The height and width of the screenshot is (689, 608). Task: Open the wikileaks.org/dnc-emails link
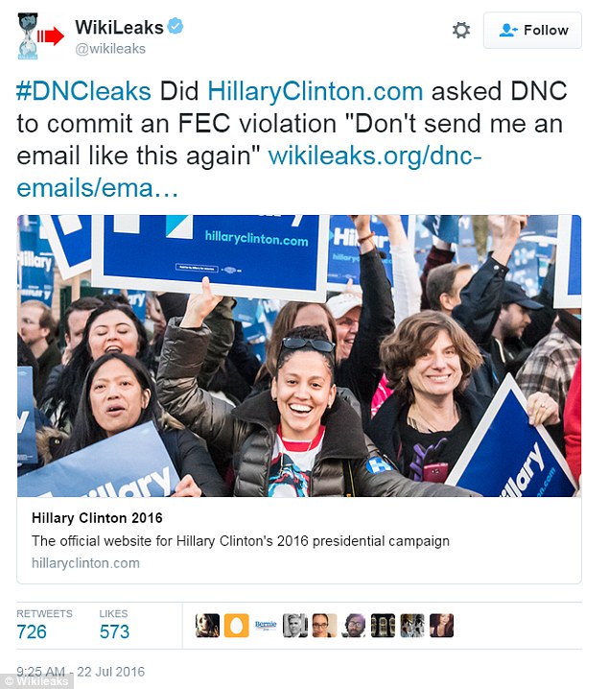(249, 172)
